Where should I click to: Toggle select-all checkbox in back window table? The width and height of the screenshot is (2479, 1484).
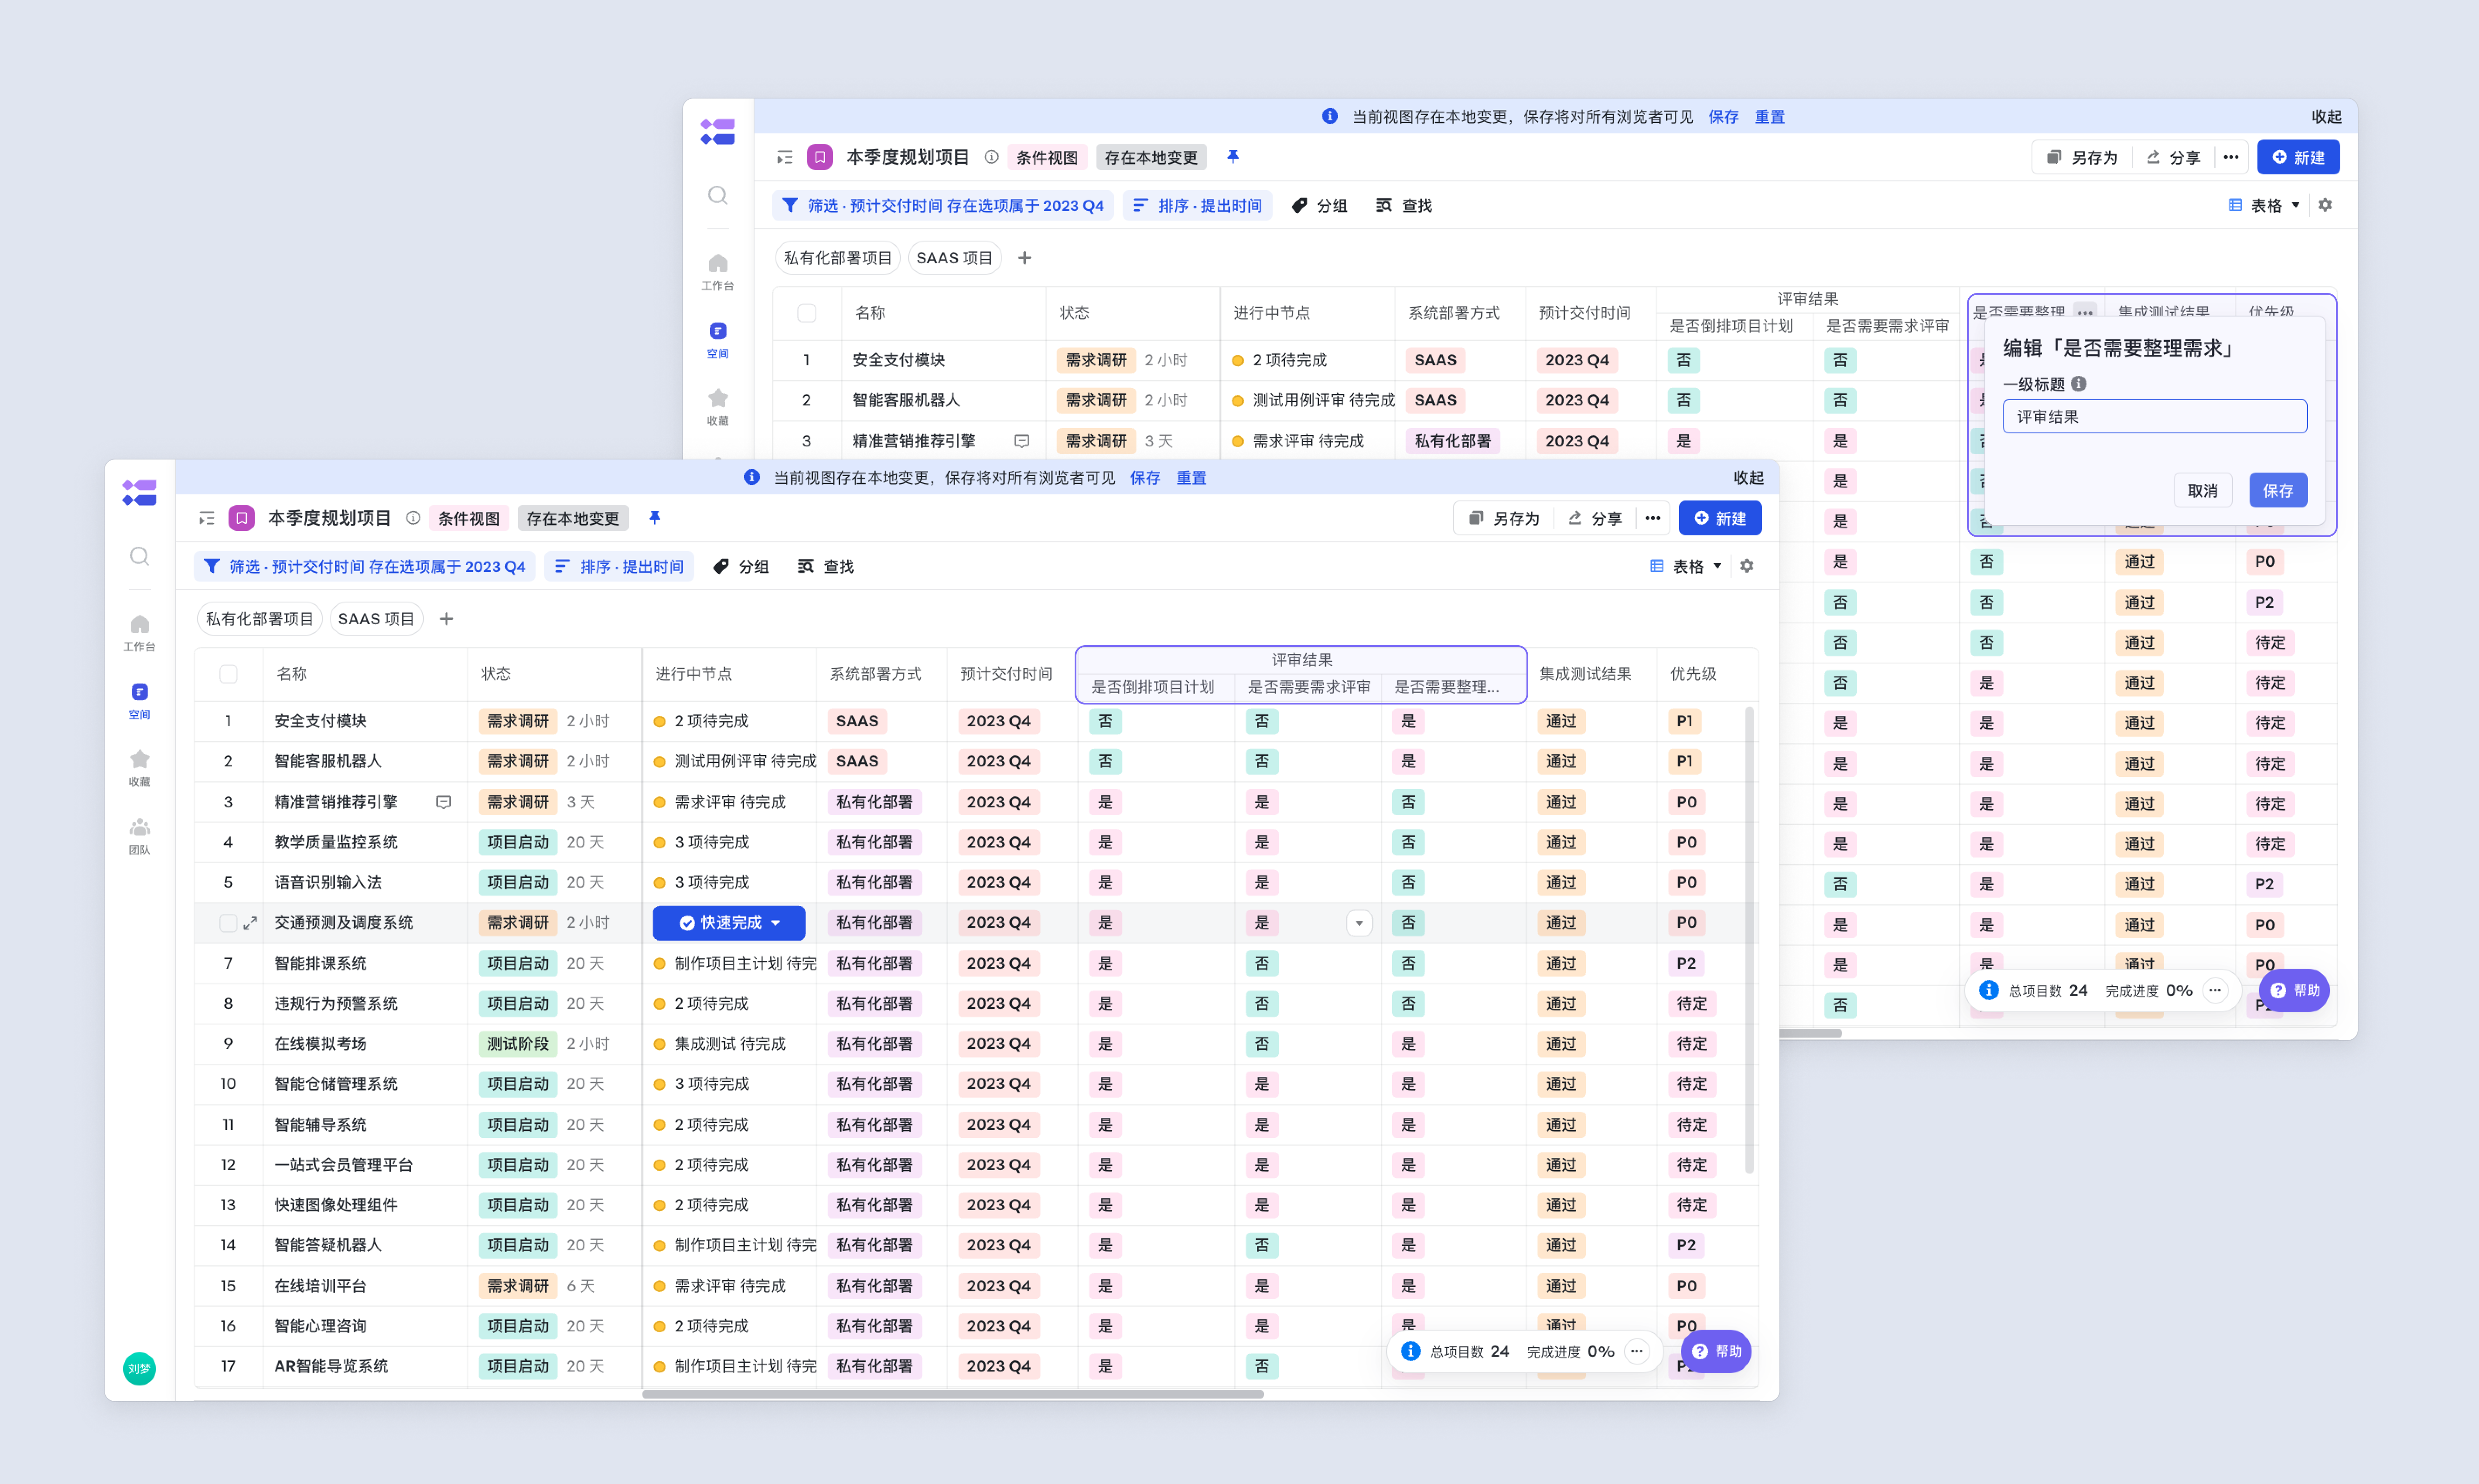click(806, 313)
